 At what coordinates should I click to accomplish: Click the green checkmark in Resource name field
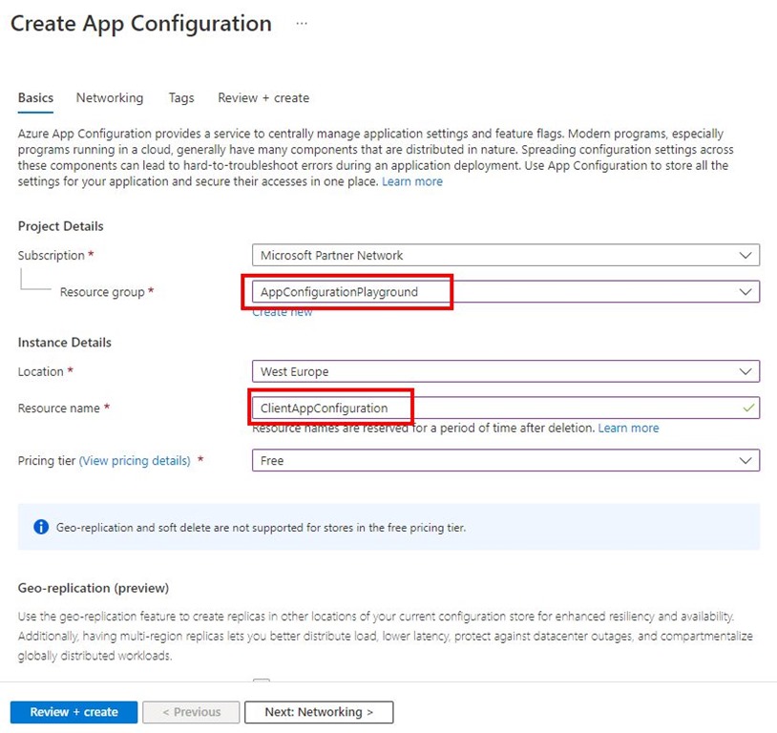click(748, 408)
